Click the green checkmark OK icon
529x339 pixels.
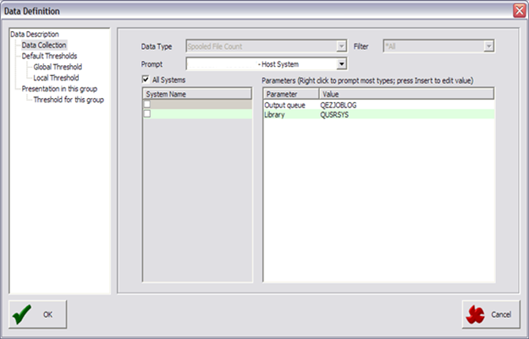(24, 314)
